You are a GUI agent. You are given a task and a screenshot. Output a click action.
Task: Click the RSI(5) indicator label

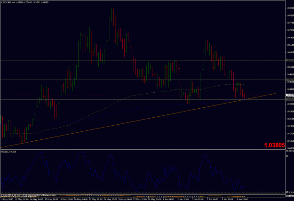9,152
